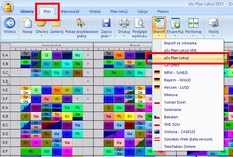Choose Mimosa import option
This screenshot has height=157, width=233.
(x=188, y=95)
